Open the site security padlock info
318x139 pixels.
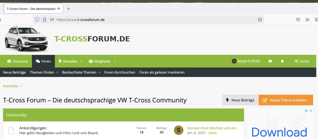click(44, 19)
